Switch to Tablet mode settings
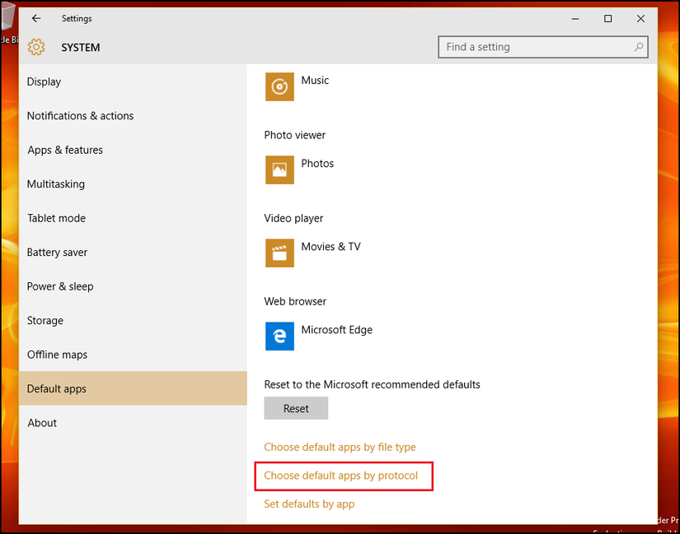 click(56, 218)
